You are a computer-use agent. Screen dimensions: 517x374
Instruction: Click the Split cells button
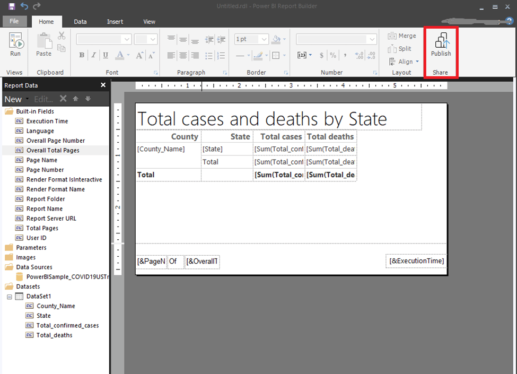tap(400, 49)
